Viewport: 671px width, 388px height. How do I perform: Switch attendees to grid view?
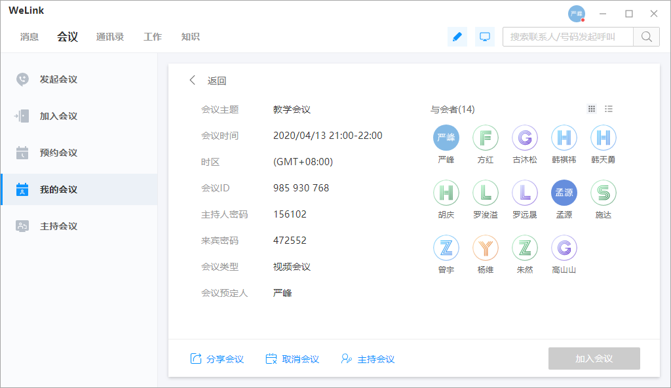click(x=592, y=109)
